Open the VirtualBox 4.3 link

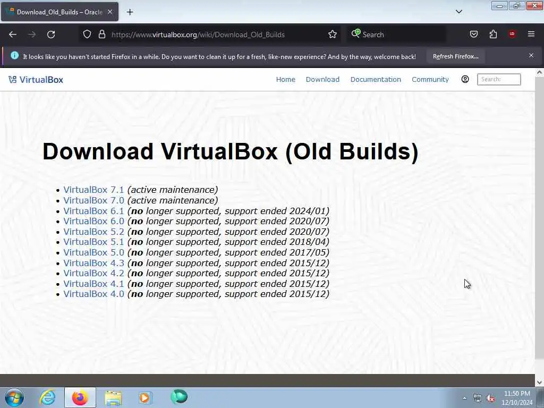point(93,263)
